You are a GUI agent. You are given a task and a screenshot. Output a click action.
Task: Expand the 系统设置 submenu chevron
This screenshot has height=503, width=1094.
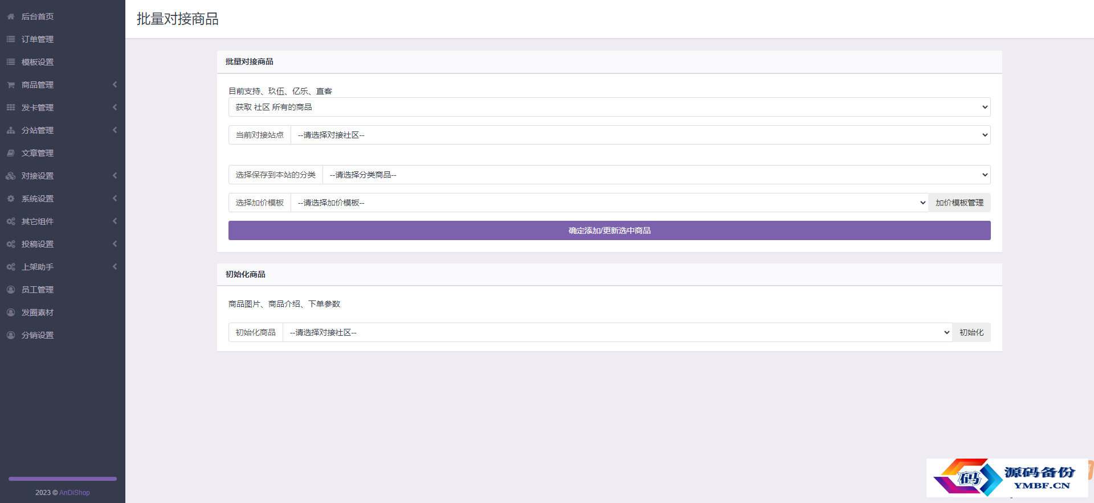[x=115, y=198]
